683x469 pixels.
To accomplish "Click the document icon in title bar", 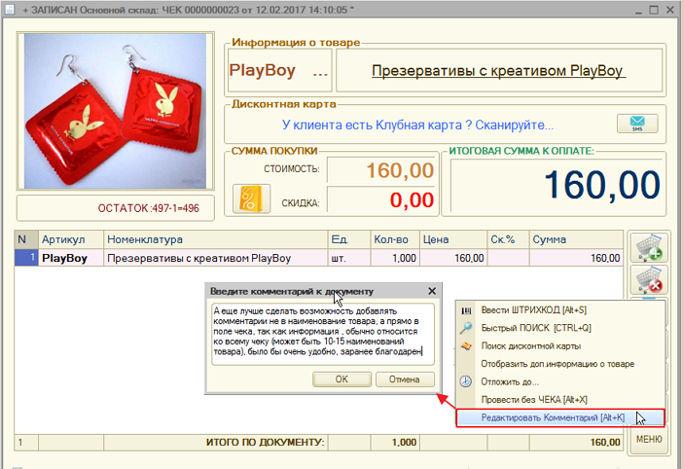I will click(x=9, y=9).
